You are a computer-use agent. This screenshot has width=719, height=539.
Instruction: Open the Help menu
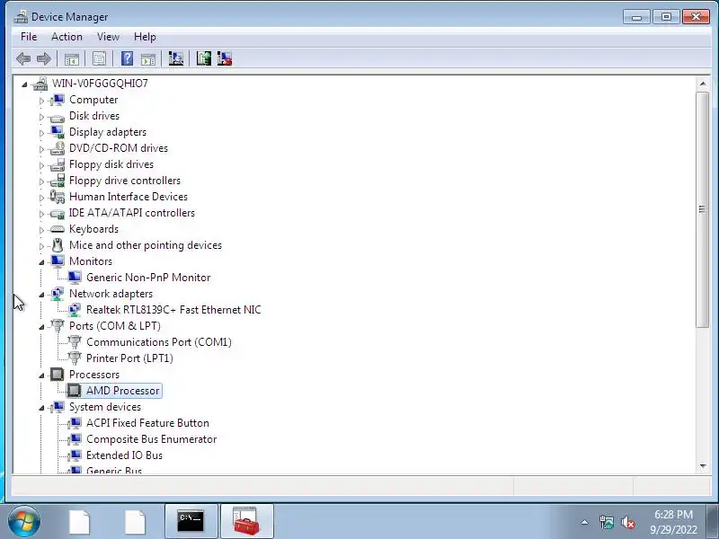pos(145,37)
